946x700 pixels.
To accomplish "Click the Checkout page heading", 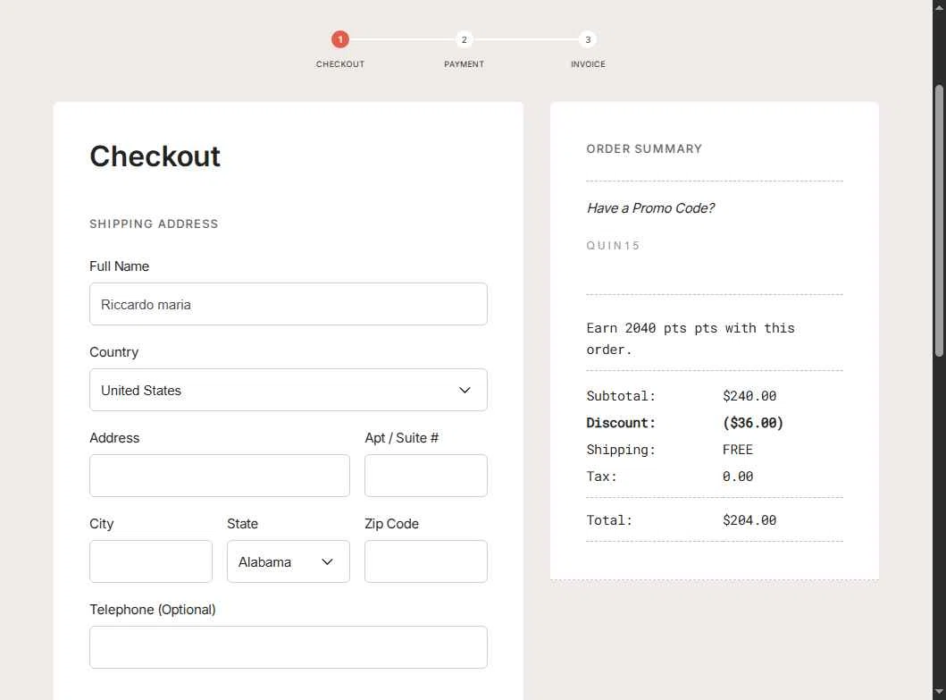I will point(155,156).
